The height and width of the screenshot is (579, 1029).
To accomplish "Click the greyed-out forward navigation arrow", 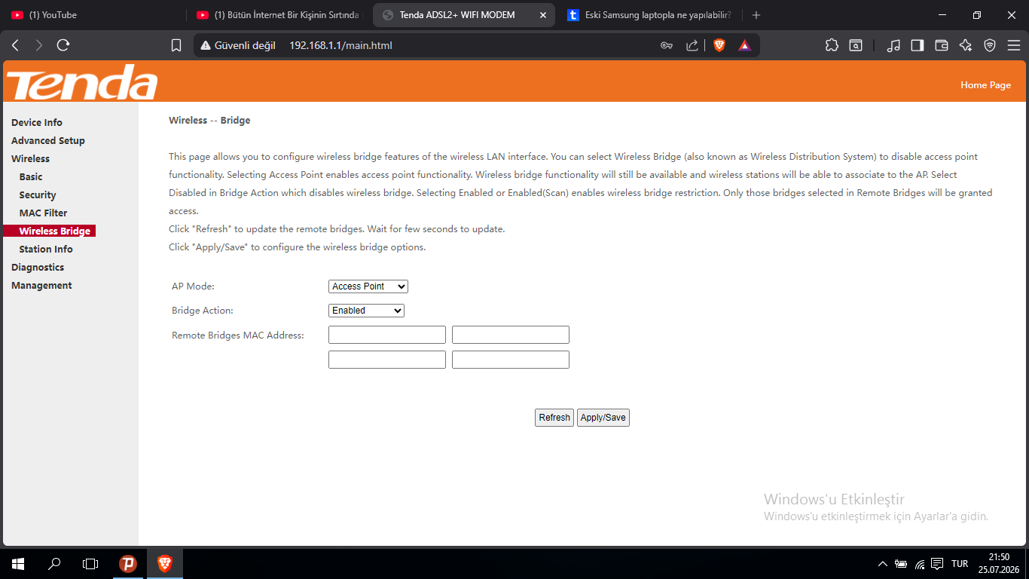I will tap(39, 45).
